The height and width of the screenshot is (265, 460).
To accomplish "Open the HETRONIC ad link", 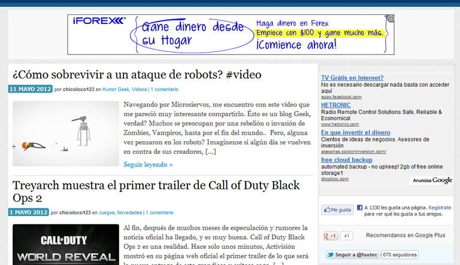I will coord(335,105).
